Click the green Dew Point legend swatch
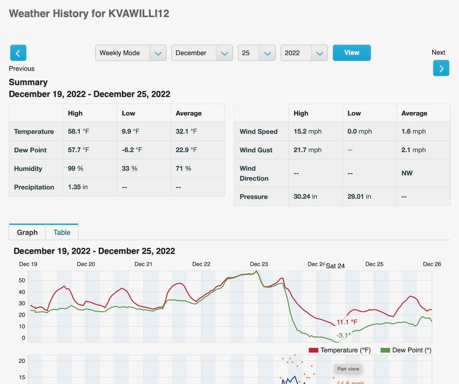Viewport: 459px width, 384px height. (x=385, y=350)
